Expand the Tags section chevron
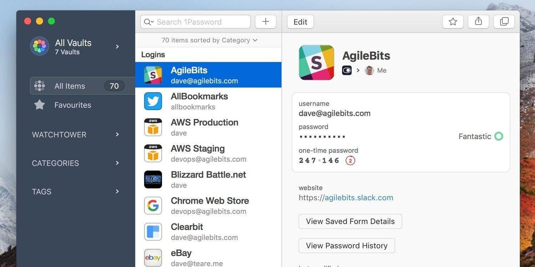 [117, 191]
